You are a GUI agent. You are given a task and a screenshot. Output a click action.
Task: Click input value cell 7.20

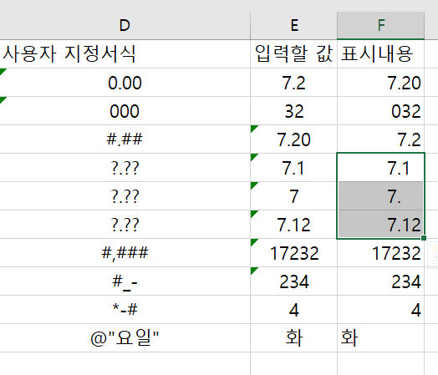(x=294, y=139)
